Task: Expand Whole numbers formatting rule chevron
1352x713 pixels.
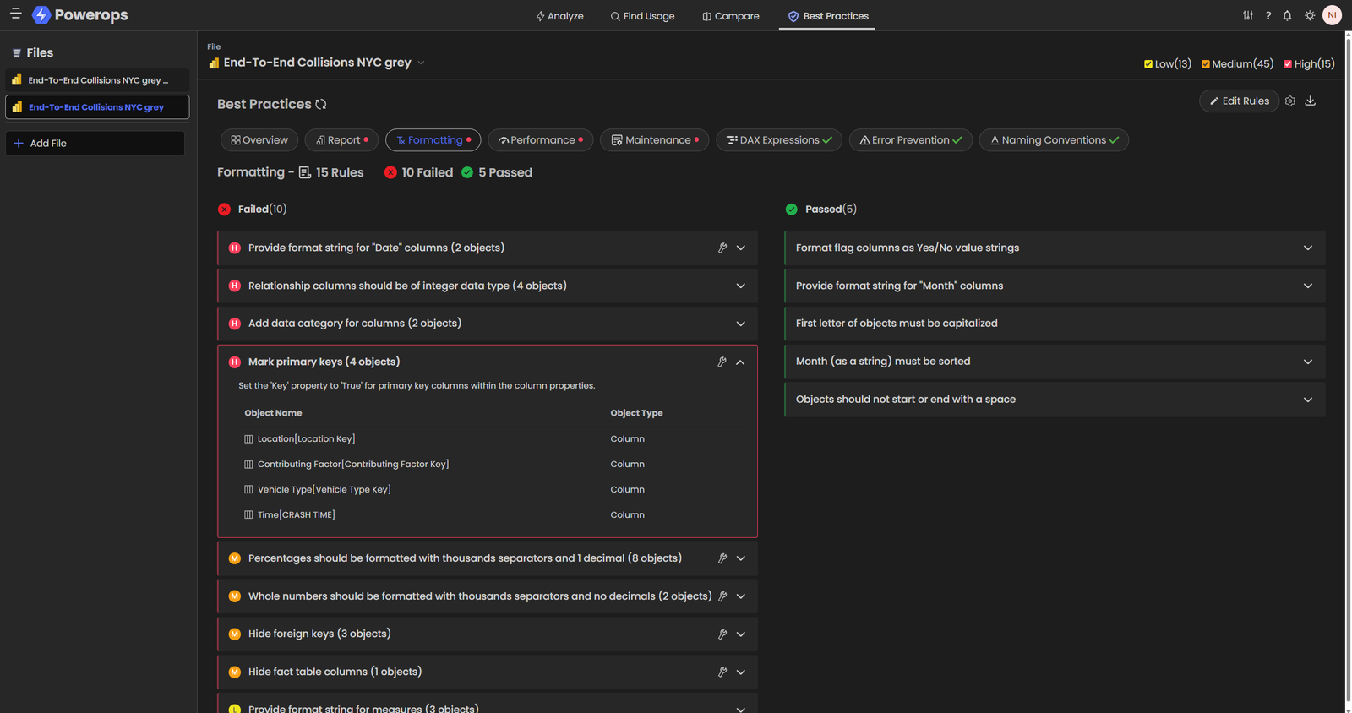Action: point(741,596)
